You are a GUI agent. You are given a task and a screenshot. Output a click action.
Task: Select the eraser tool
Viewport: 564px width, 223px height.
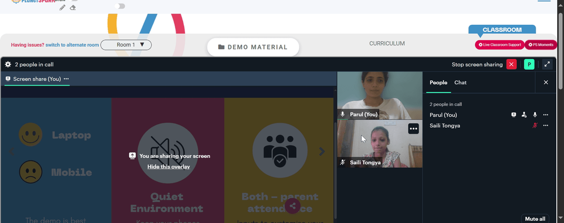point(73,7)
